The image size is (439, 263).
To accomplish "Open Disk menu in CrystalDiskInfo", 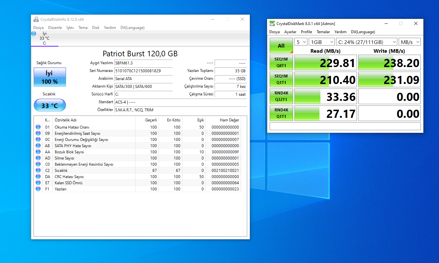I will tap(96, 28).
